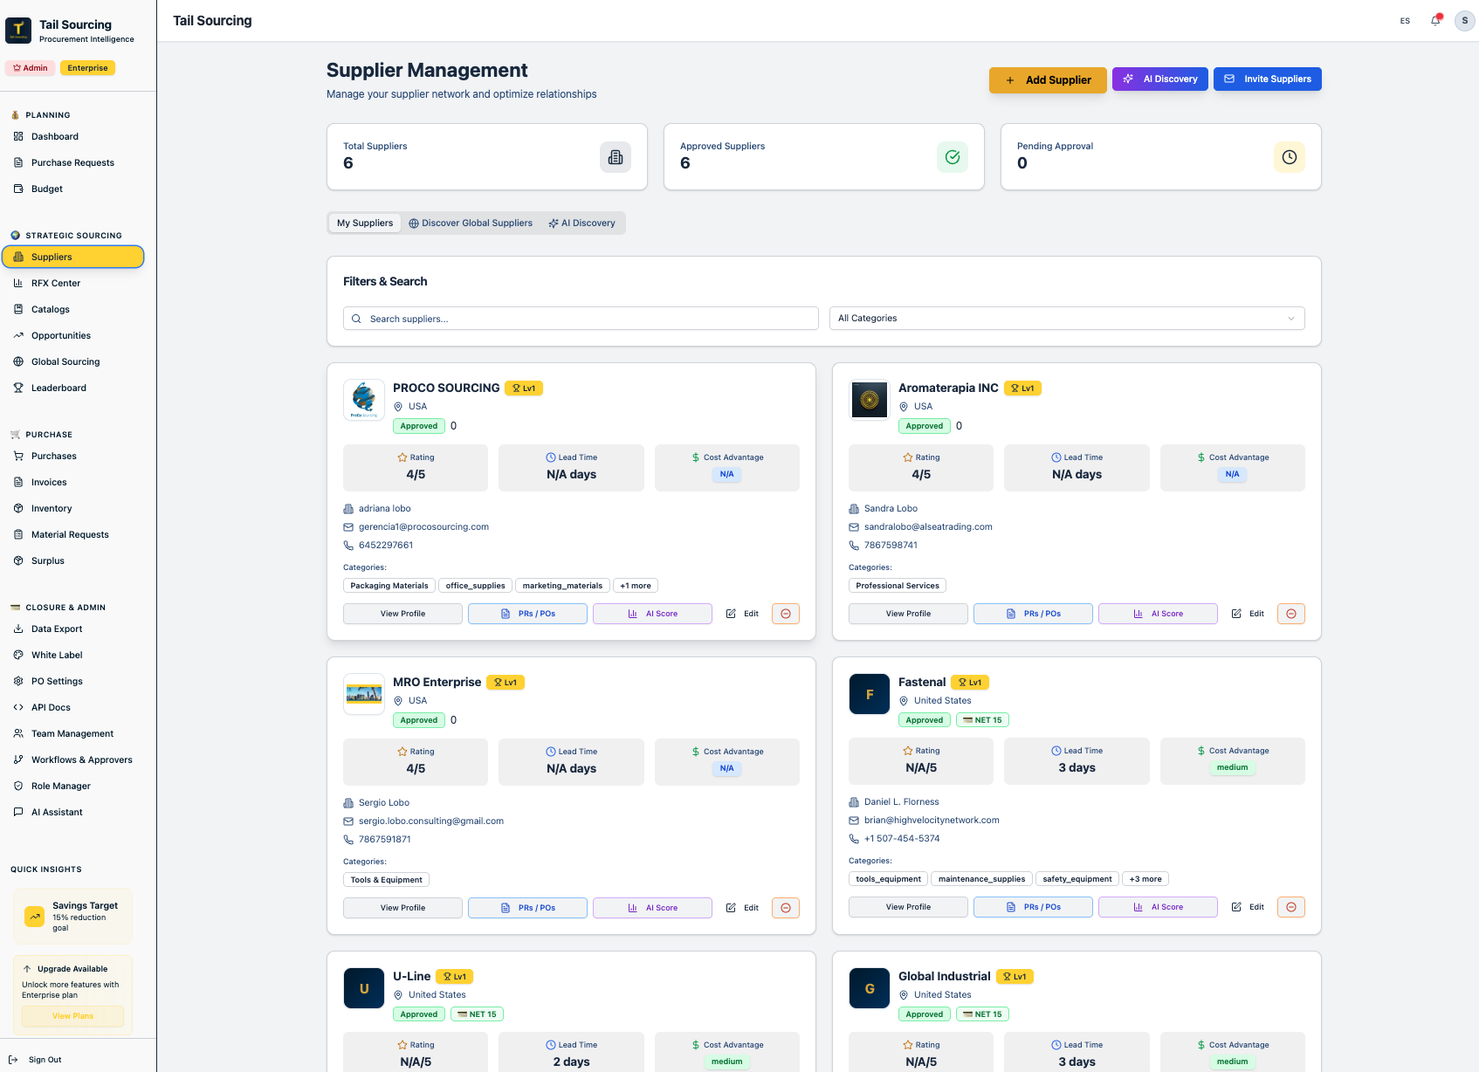The width and height of the screenshot is (1479, 1072).
Task: Edit the PROCO SOURCING supplier
Action: tap(742, 614)
